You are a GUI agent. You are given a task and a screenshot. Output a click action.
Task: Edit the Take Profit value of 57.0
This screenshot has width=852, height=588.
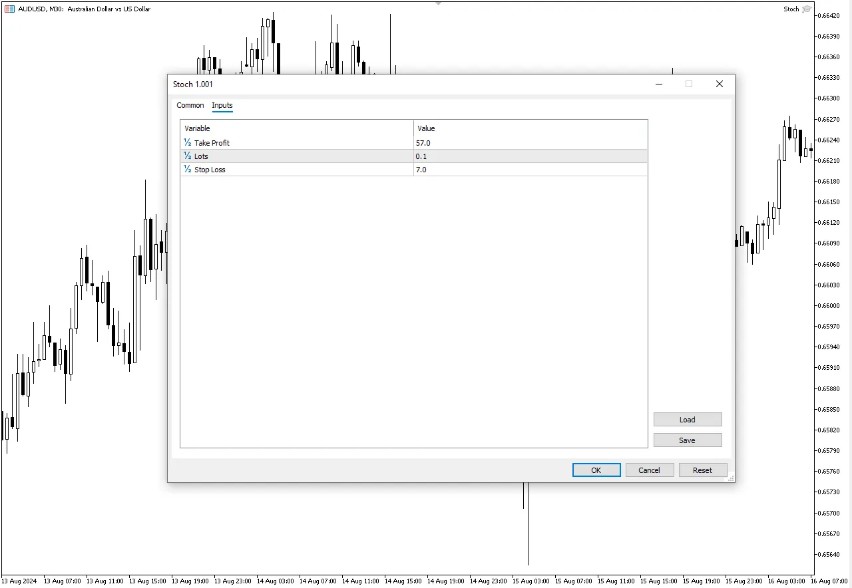pos(466,142)
